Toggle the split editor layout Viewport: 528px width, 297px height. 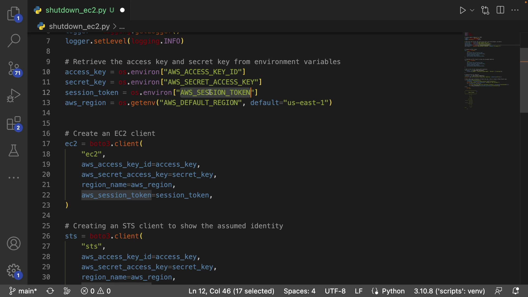pyautogui.click(x=501, y=10)
